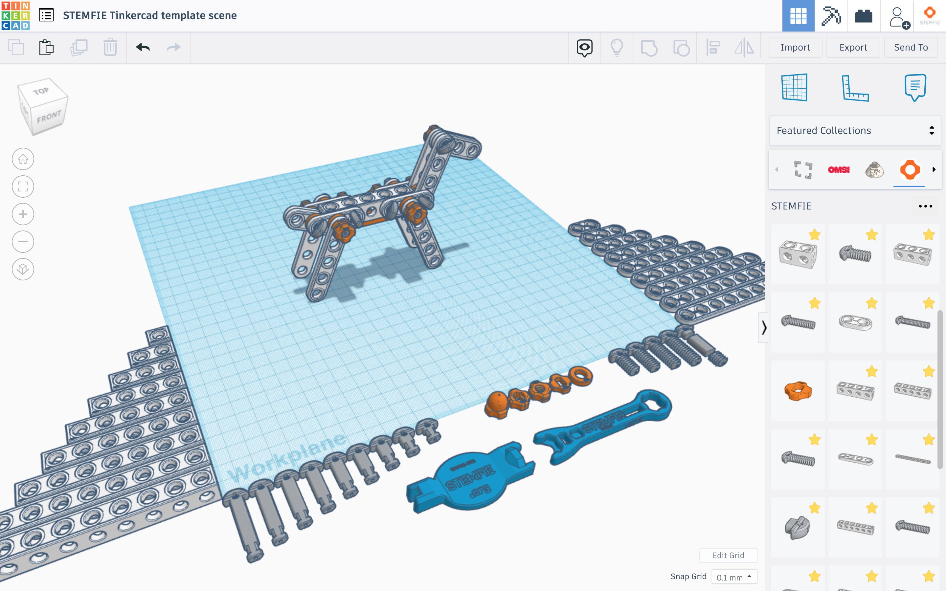Switch to Blocks pickaxe mode
Screen dimensions: 946x591
pos(831,16)
